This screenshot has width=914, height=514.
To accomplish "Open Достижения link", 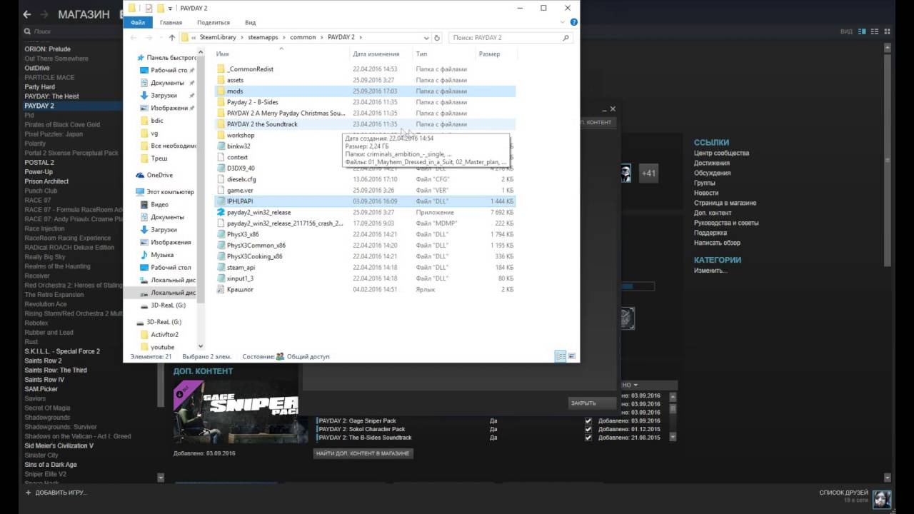I will click(712, 163).
